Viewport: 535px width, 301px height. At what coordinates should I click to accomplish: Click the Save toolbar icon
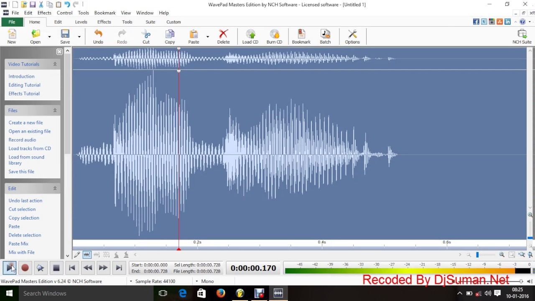(x=65, y=36)
